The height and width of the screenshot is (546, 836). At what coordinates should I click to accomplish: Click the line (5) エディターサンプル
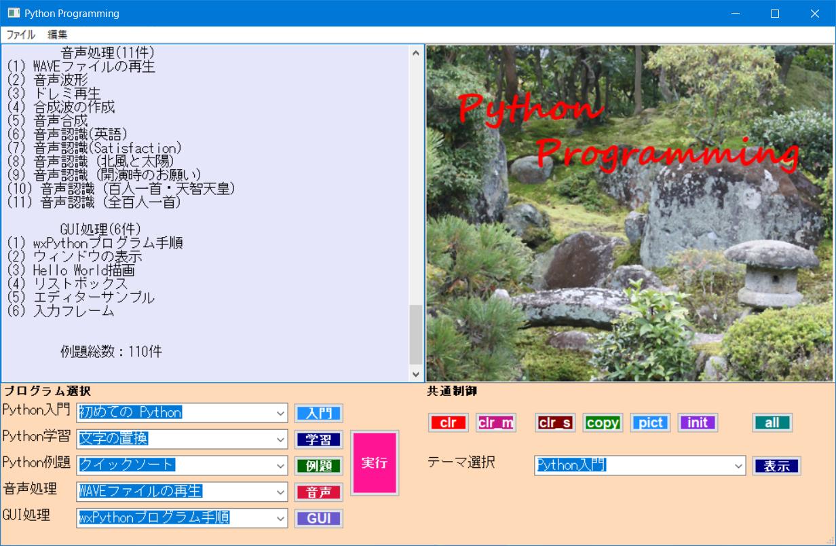click(x=81, y=297)
